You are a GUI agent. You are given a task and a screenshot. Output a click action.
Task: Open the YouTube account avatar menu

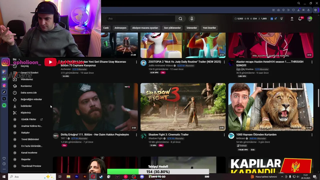(x=310, y=19)
